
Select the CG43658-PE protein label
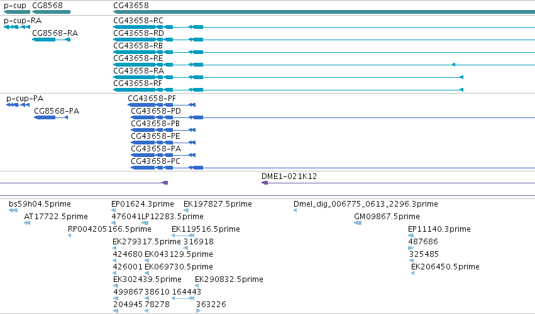tap(155, 136)
